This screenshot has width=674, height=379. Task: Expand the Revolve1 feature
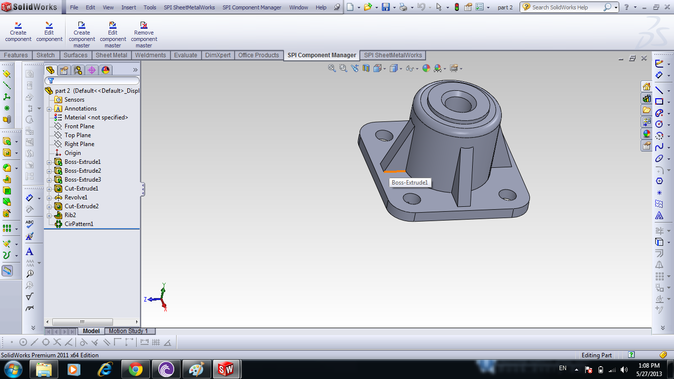[49, 197]
